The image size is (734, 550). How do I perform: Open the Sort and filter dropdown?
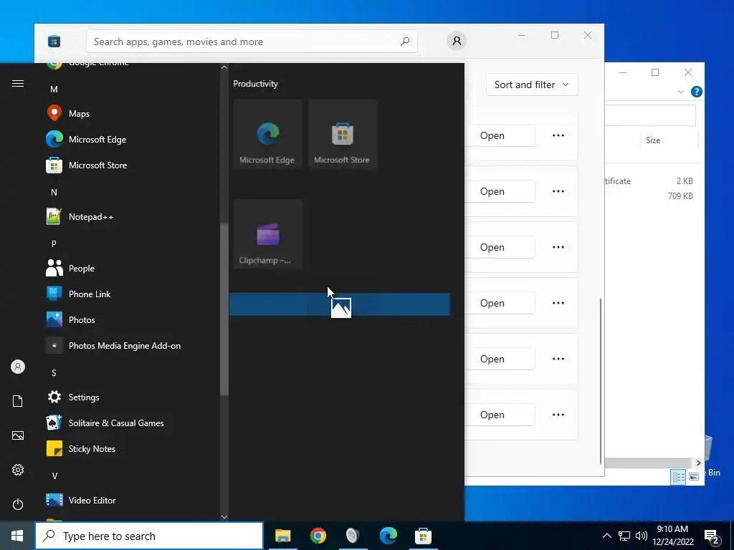[x=532, y=85]
